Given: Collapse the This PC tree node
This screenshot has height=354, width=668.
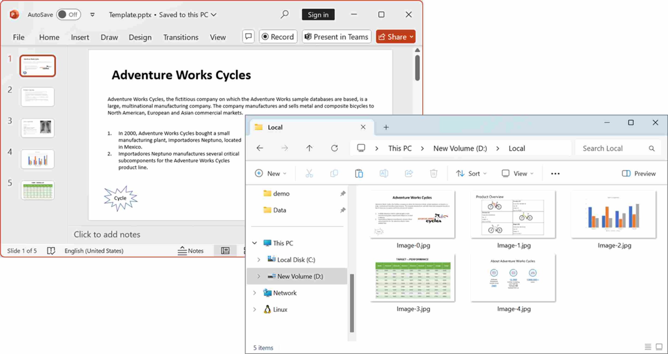Looking at the screenshot, I should pyautogui.click(x=254, y=243).
